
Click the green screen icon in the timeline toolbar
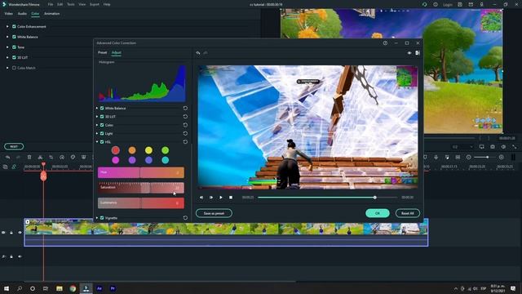tap(83, 157)
